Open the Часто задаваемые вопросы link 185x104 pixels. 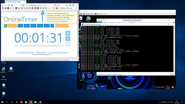click(25, 53)
